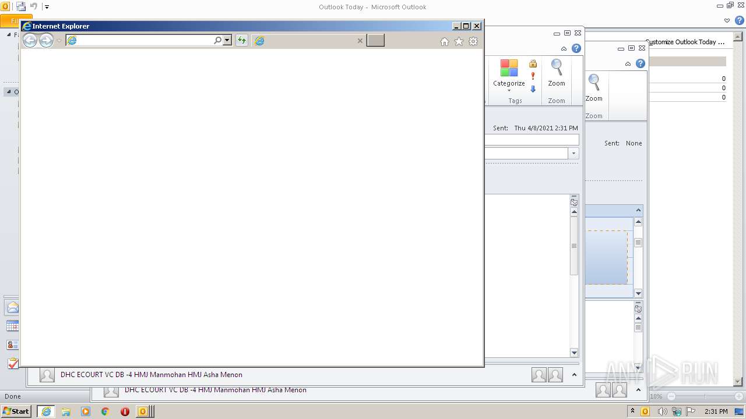Click the Outlook status bar zoom slider track
Image resolution: width=746 pixels, height=419 pixels.
pos(705,396)
